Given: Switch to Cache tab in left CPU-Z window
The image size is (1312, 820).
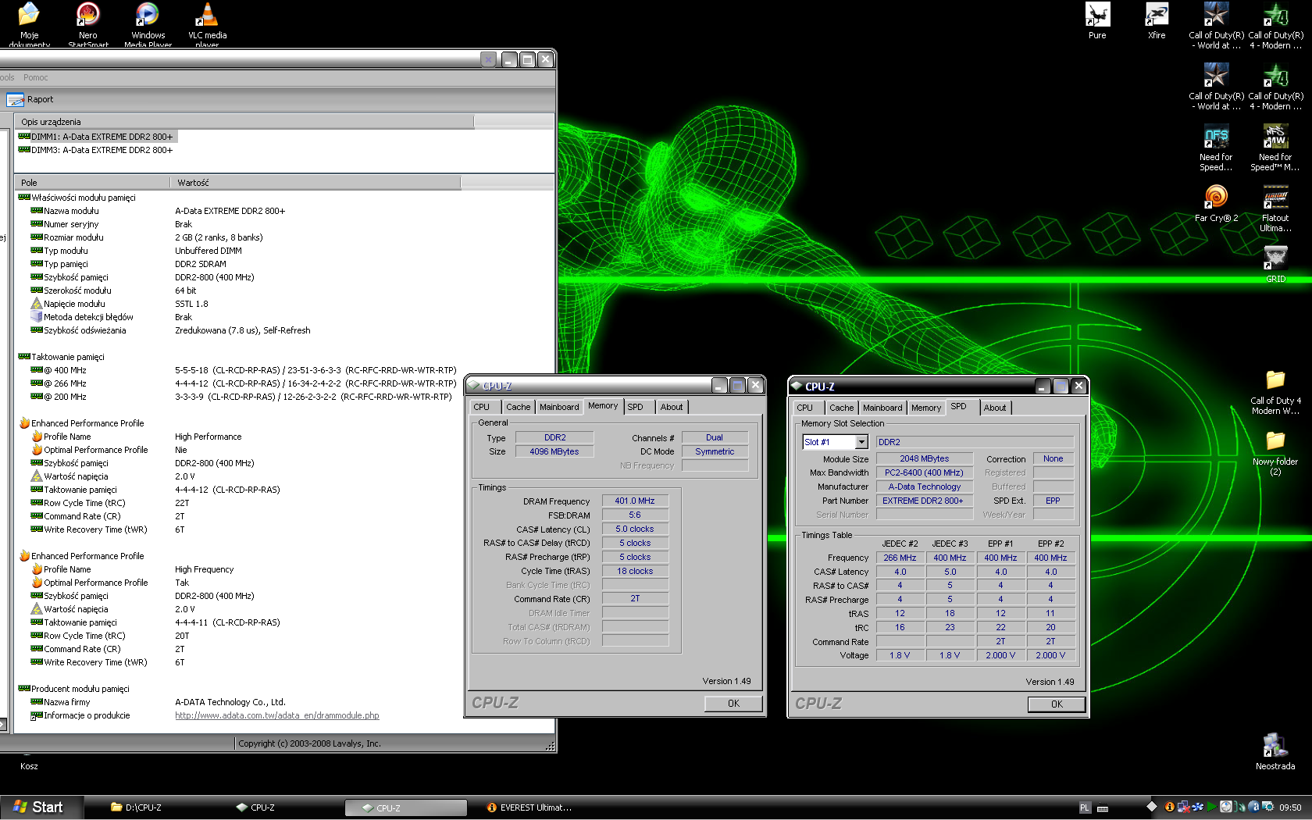Looking at the screenshot, I should 518,407.
